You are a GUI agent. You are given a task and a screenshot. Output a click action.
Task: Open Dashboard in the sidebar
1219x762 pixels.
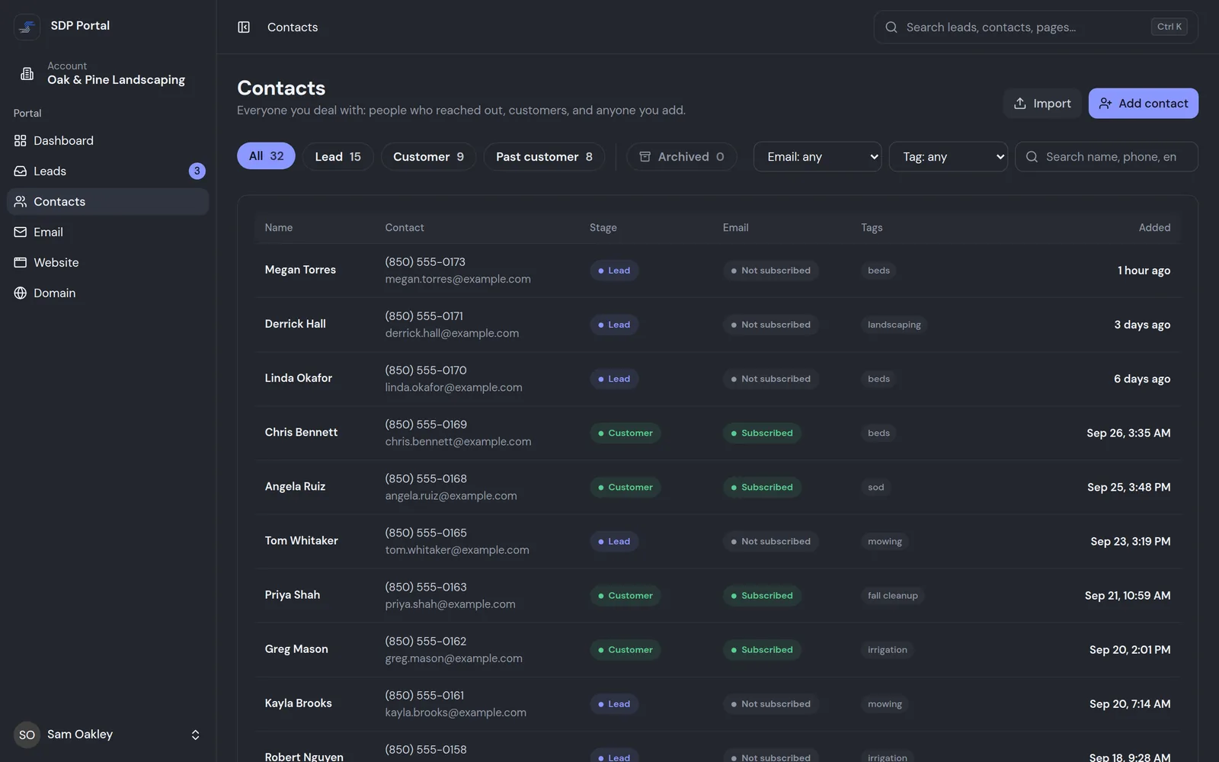(x=107, y=141)
